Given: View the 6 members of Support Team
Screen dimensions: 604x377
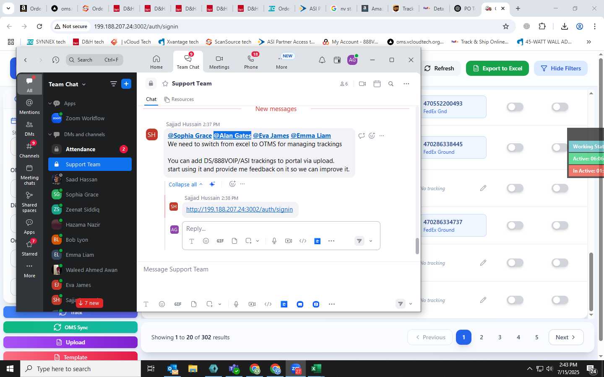Looking at the screenshot, I should click(x=344, y=84).
